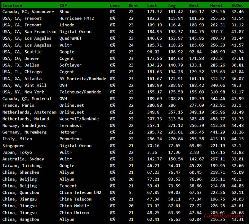Click StDev value 51.17 for New York
This screenshot has width=249, height=224.
(238, 92)
